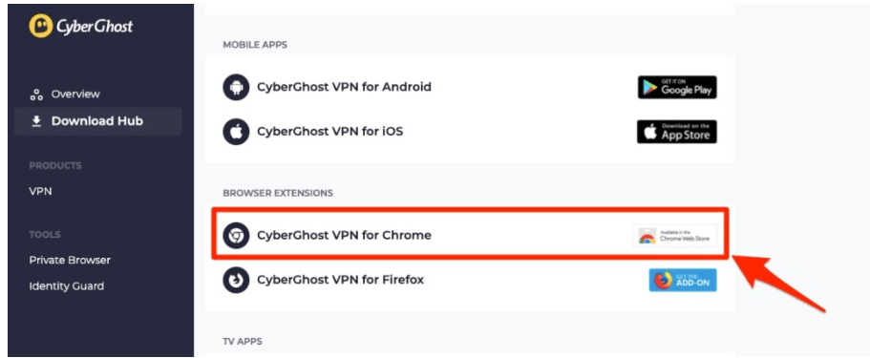The width and height of the screenshot is (870, 358).
Task: Click the Chrome browser icon
Action: [237, 236]
